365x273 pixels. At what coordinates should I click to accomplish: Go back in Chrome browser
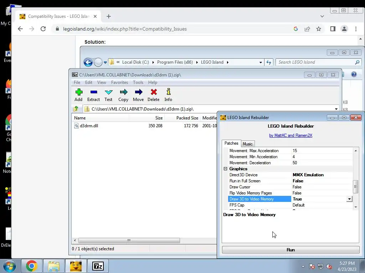pyautogui.click(x=20, y=29)
